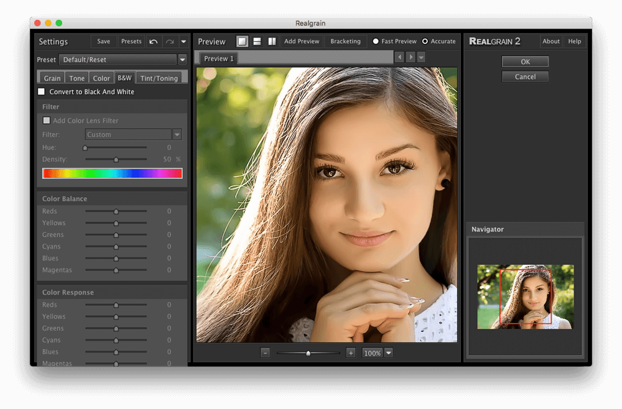Viewport: 622px width, 409px height.
Task: Expand the Filter Custom dropdown
Action: pos(177,134)
